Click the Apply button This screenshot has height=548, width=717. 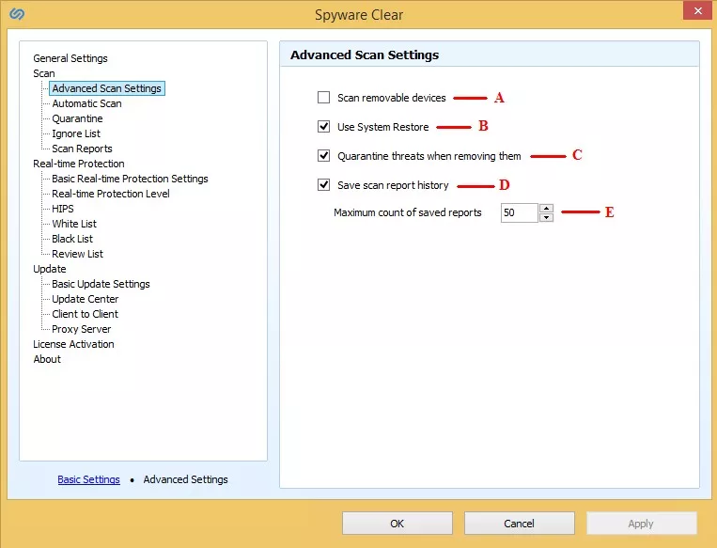click(x=642, y=524)
